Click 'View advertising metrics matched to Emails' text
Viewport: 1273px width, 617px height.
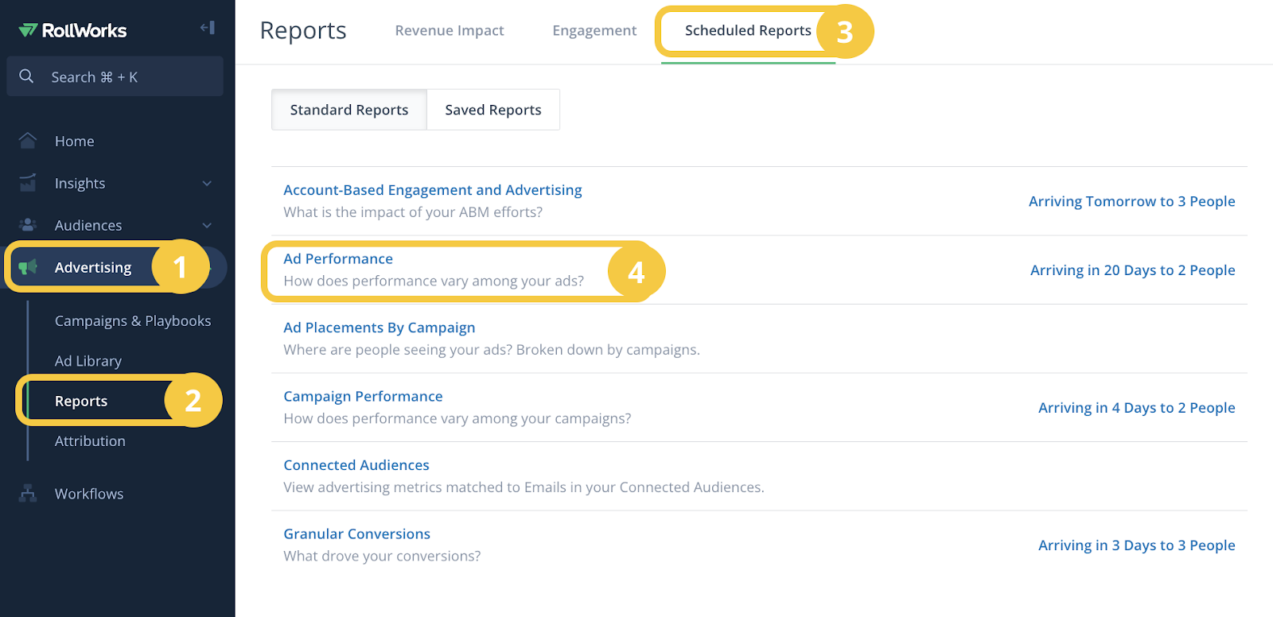click(x=524, y=487)
